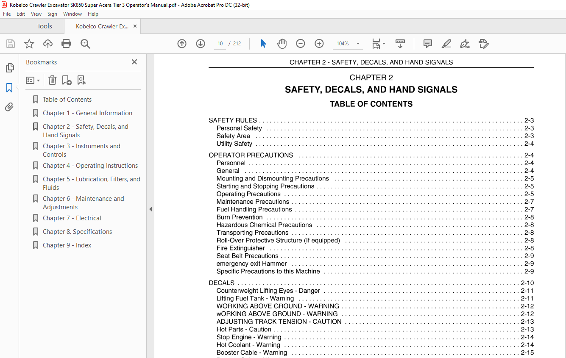Open Chapter 6 - Maintenance and Adjustments bookmark
The height and width of the screenshot is (358, 566).
84,203
